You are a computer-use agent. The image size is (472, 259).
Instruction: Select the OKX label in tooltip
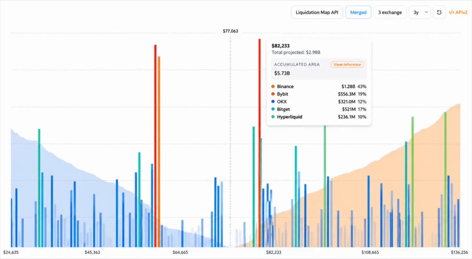pos(282,102)
